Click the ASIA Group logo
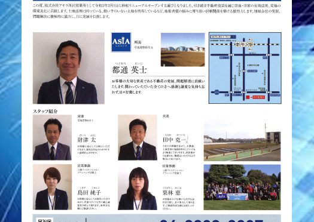 pyautogui.click(x=121, y=42)
